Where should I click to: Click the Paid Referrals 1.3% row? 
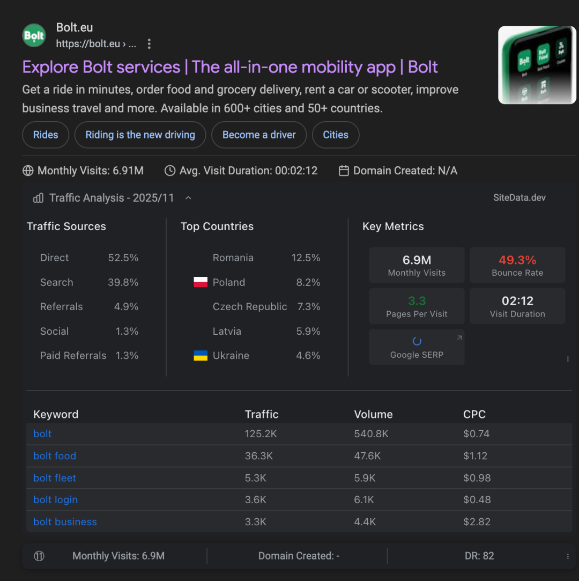click(x=89, y=355)
